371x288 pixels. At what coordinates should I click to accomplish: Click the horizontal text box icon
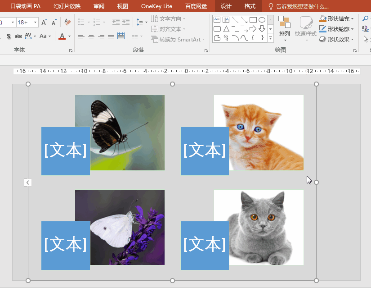217,20
